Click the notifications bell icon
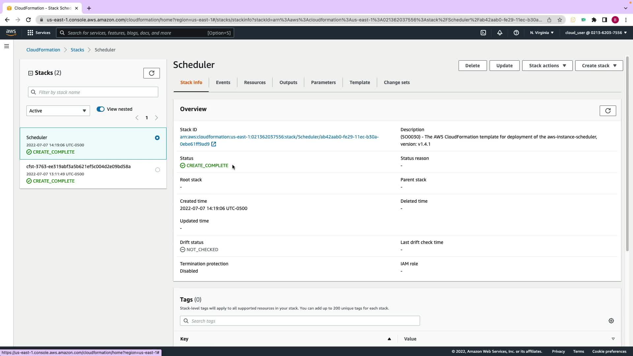The image size is (633, 356). click(x=500, y=33)
